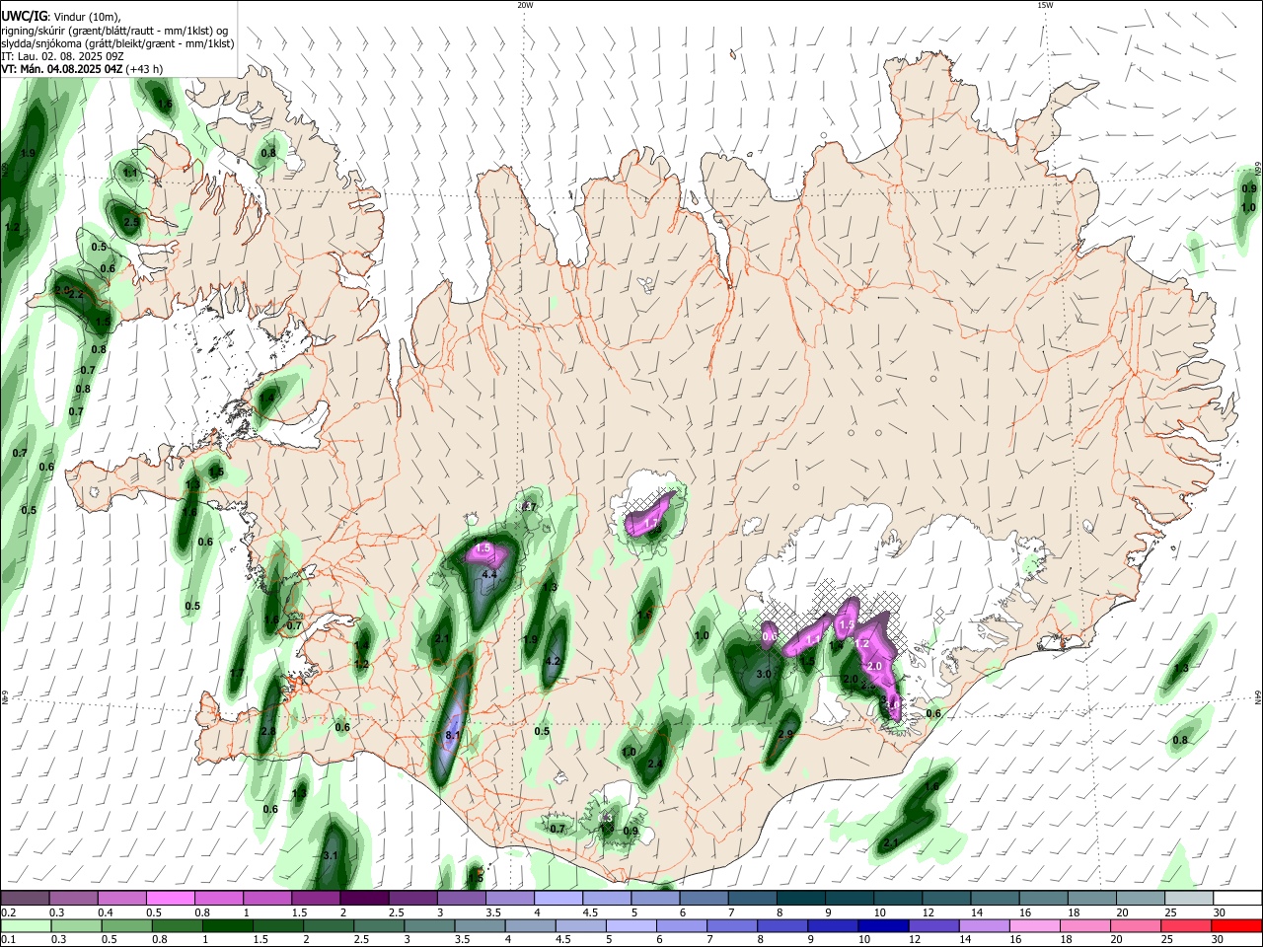The image size is (1263, 947).
Task: Pick the light pink 16 swatch in bottom legend row
Action: [1034, 926]
